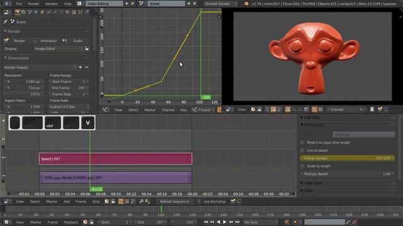Open the Render Presets dropdown

coord(40,67)
